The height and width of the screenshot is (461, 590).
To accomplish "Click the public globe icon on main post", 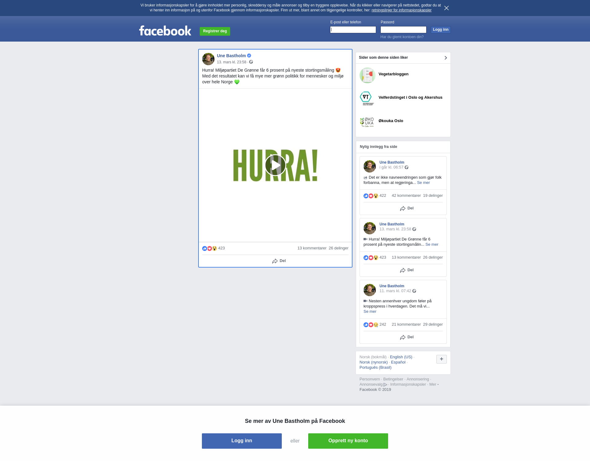I will [251, 62].
